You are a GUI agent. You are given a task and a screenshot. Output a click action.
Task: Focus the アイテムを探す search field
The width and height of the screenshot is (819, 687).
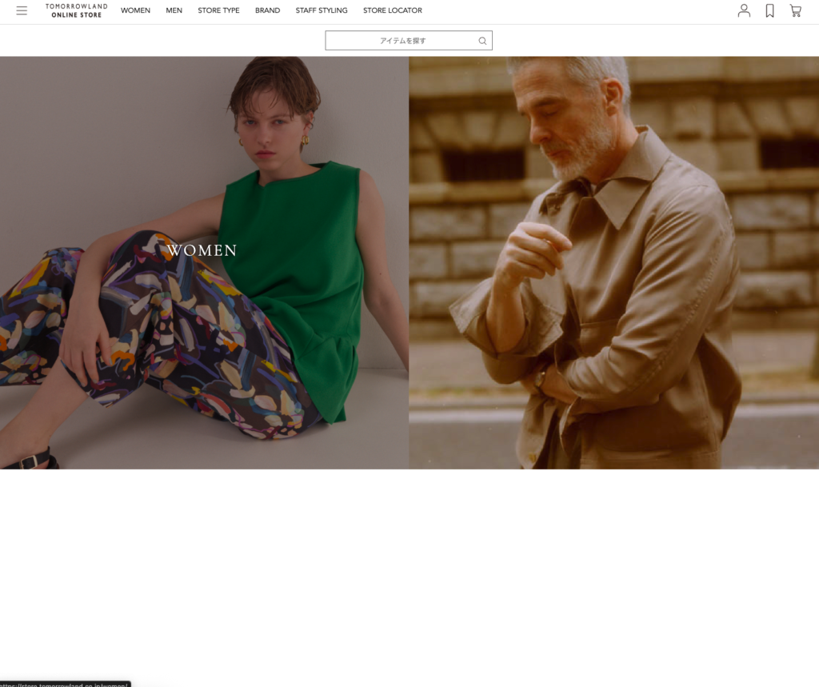(402, 41)
